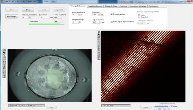Click the Tomo max level field
The width and height of the screenshot is (193, 110).
point(57,17)
